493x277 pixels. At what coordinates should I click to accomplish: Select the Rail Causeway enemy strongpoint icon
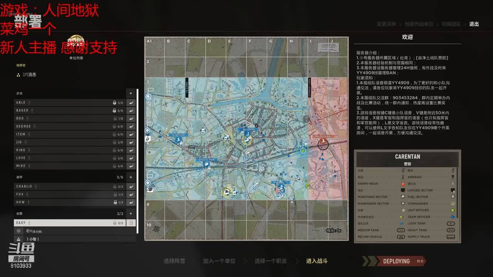click(323, 144)
